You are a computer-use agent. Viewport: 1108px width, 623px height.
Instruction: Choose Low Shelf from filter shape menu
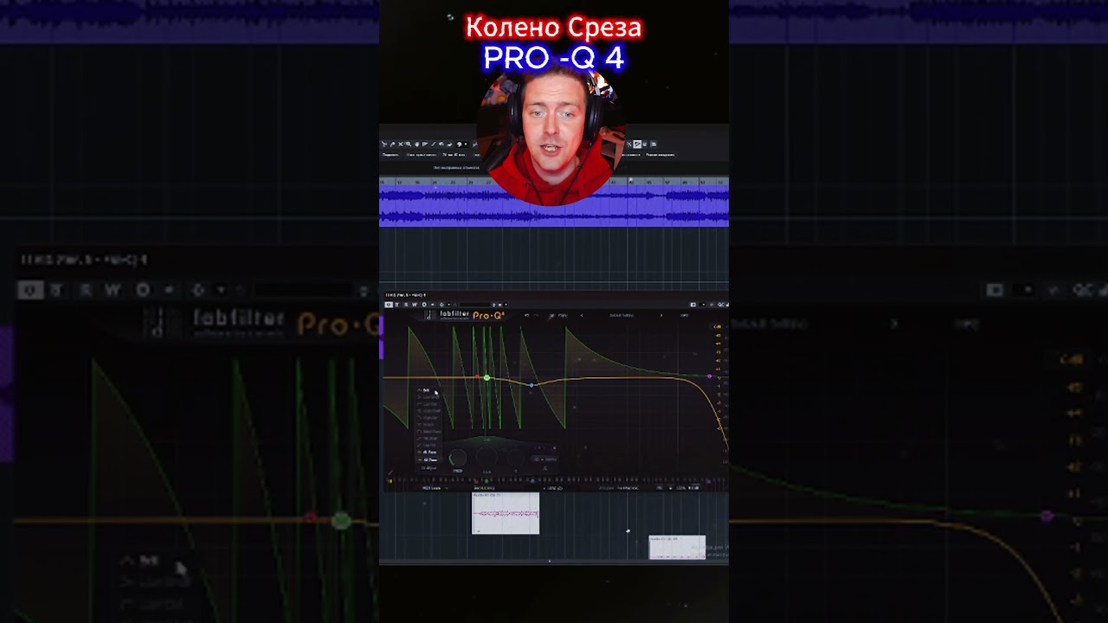[427, 397]
